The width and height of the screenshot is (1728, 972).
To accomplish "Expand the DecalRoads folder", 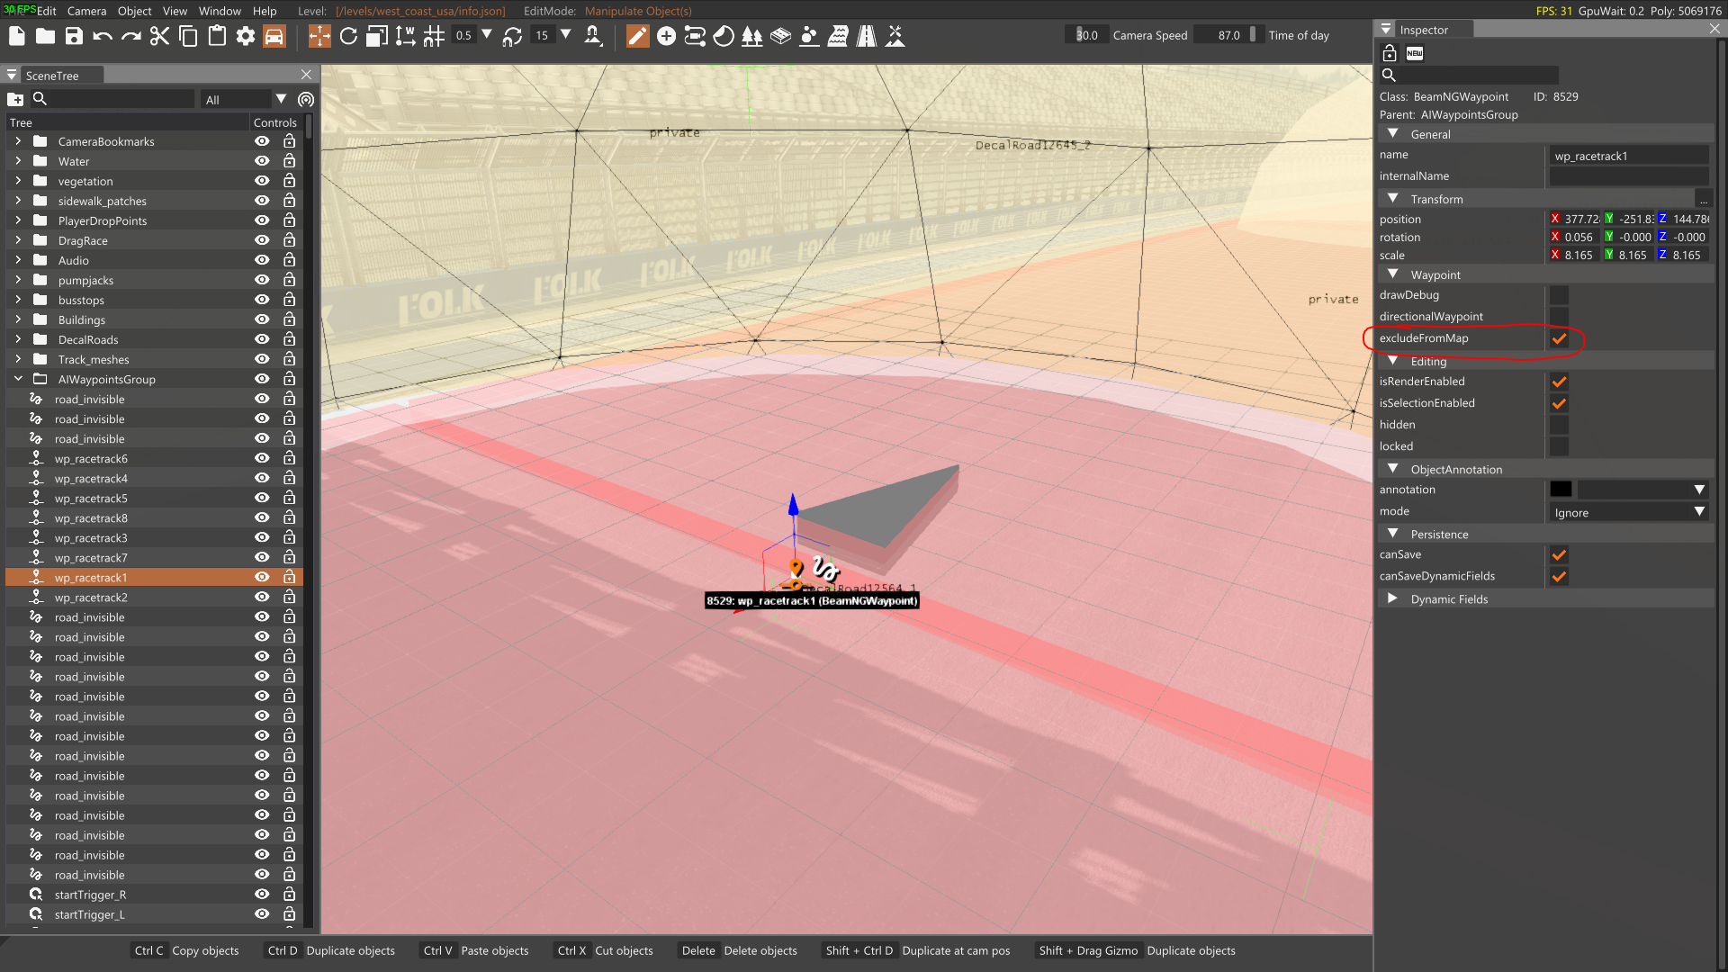I will pos(18,339).
